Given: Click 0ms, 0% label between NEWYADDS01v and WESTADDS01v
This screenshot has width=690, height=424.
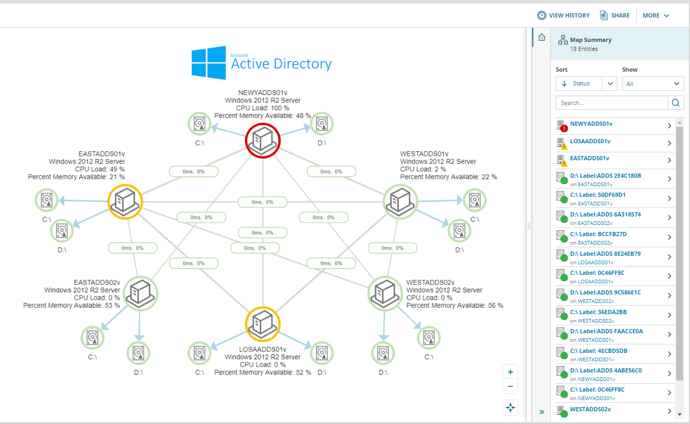Looking at the screenshot, I should 331,171.
